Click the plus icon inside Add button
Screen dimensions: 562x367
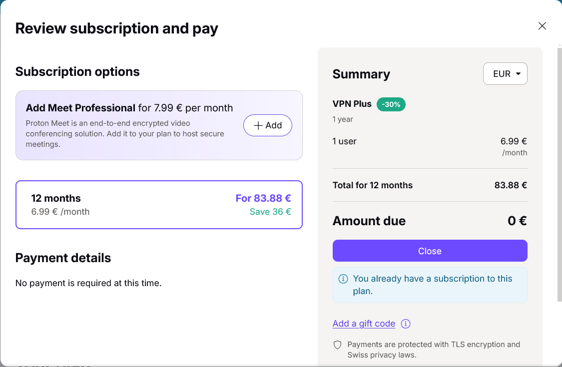click(x=258, y=125)
